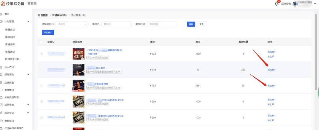Tick the checkbox for the ¥99.9 product

[41, 54]
